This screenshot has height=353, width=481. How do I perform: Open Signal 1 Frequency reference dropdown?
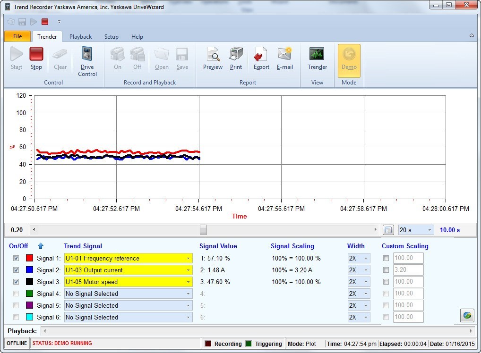coord(128,258)
